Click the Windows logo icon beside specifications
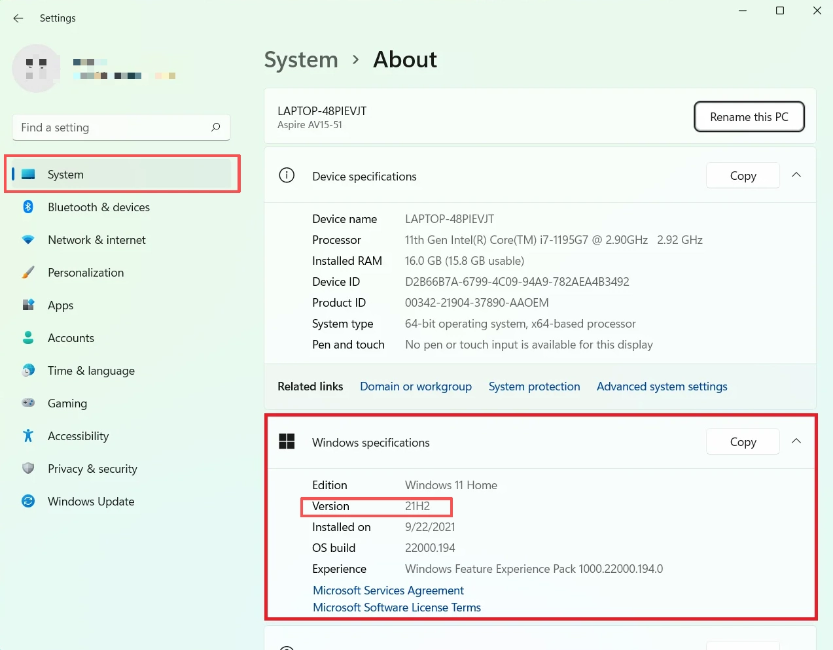 click(x=287, y=441)
